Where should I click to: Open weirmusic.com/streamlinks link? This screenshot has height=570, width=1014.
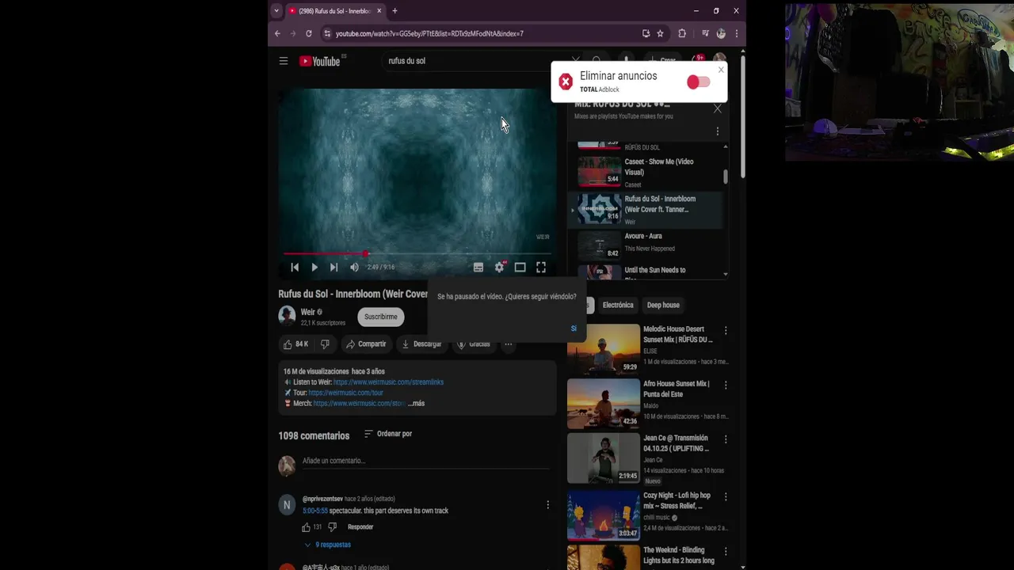[388, 382]
